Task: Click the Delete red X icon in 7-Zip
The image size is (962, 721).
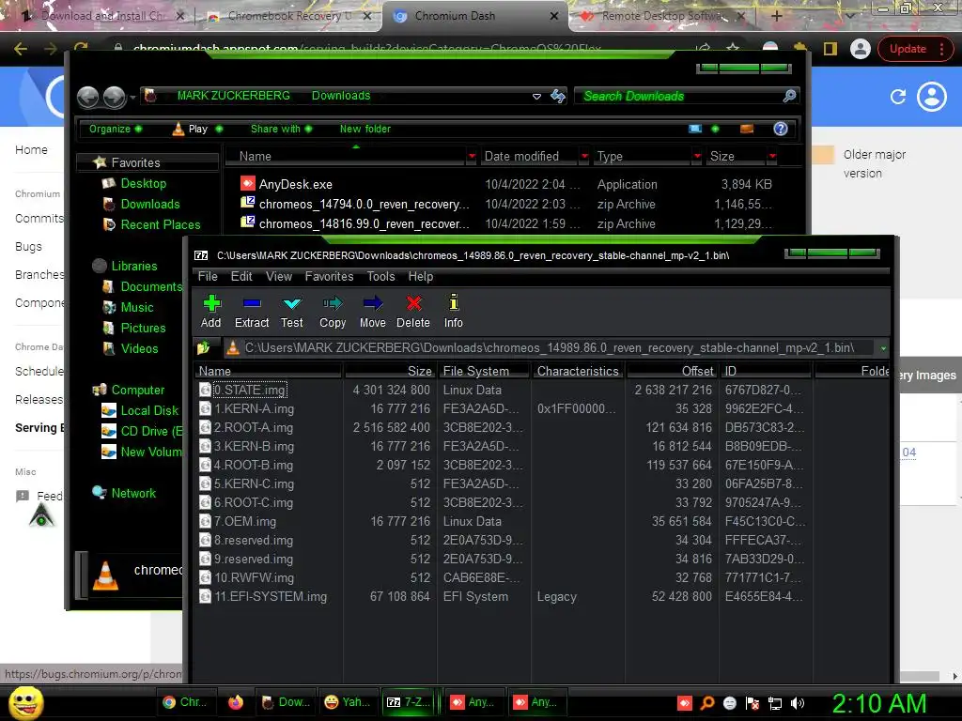Action: coord(413,311)
